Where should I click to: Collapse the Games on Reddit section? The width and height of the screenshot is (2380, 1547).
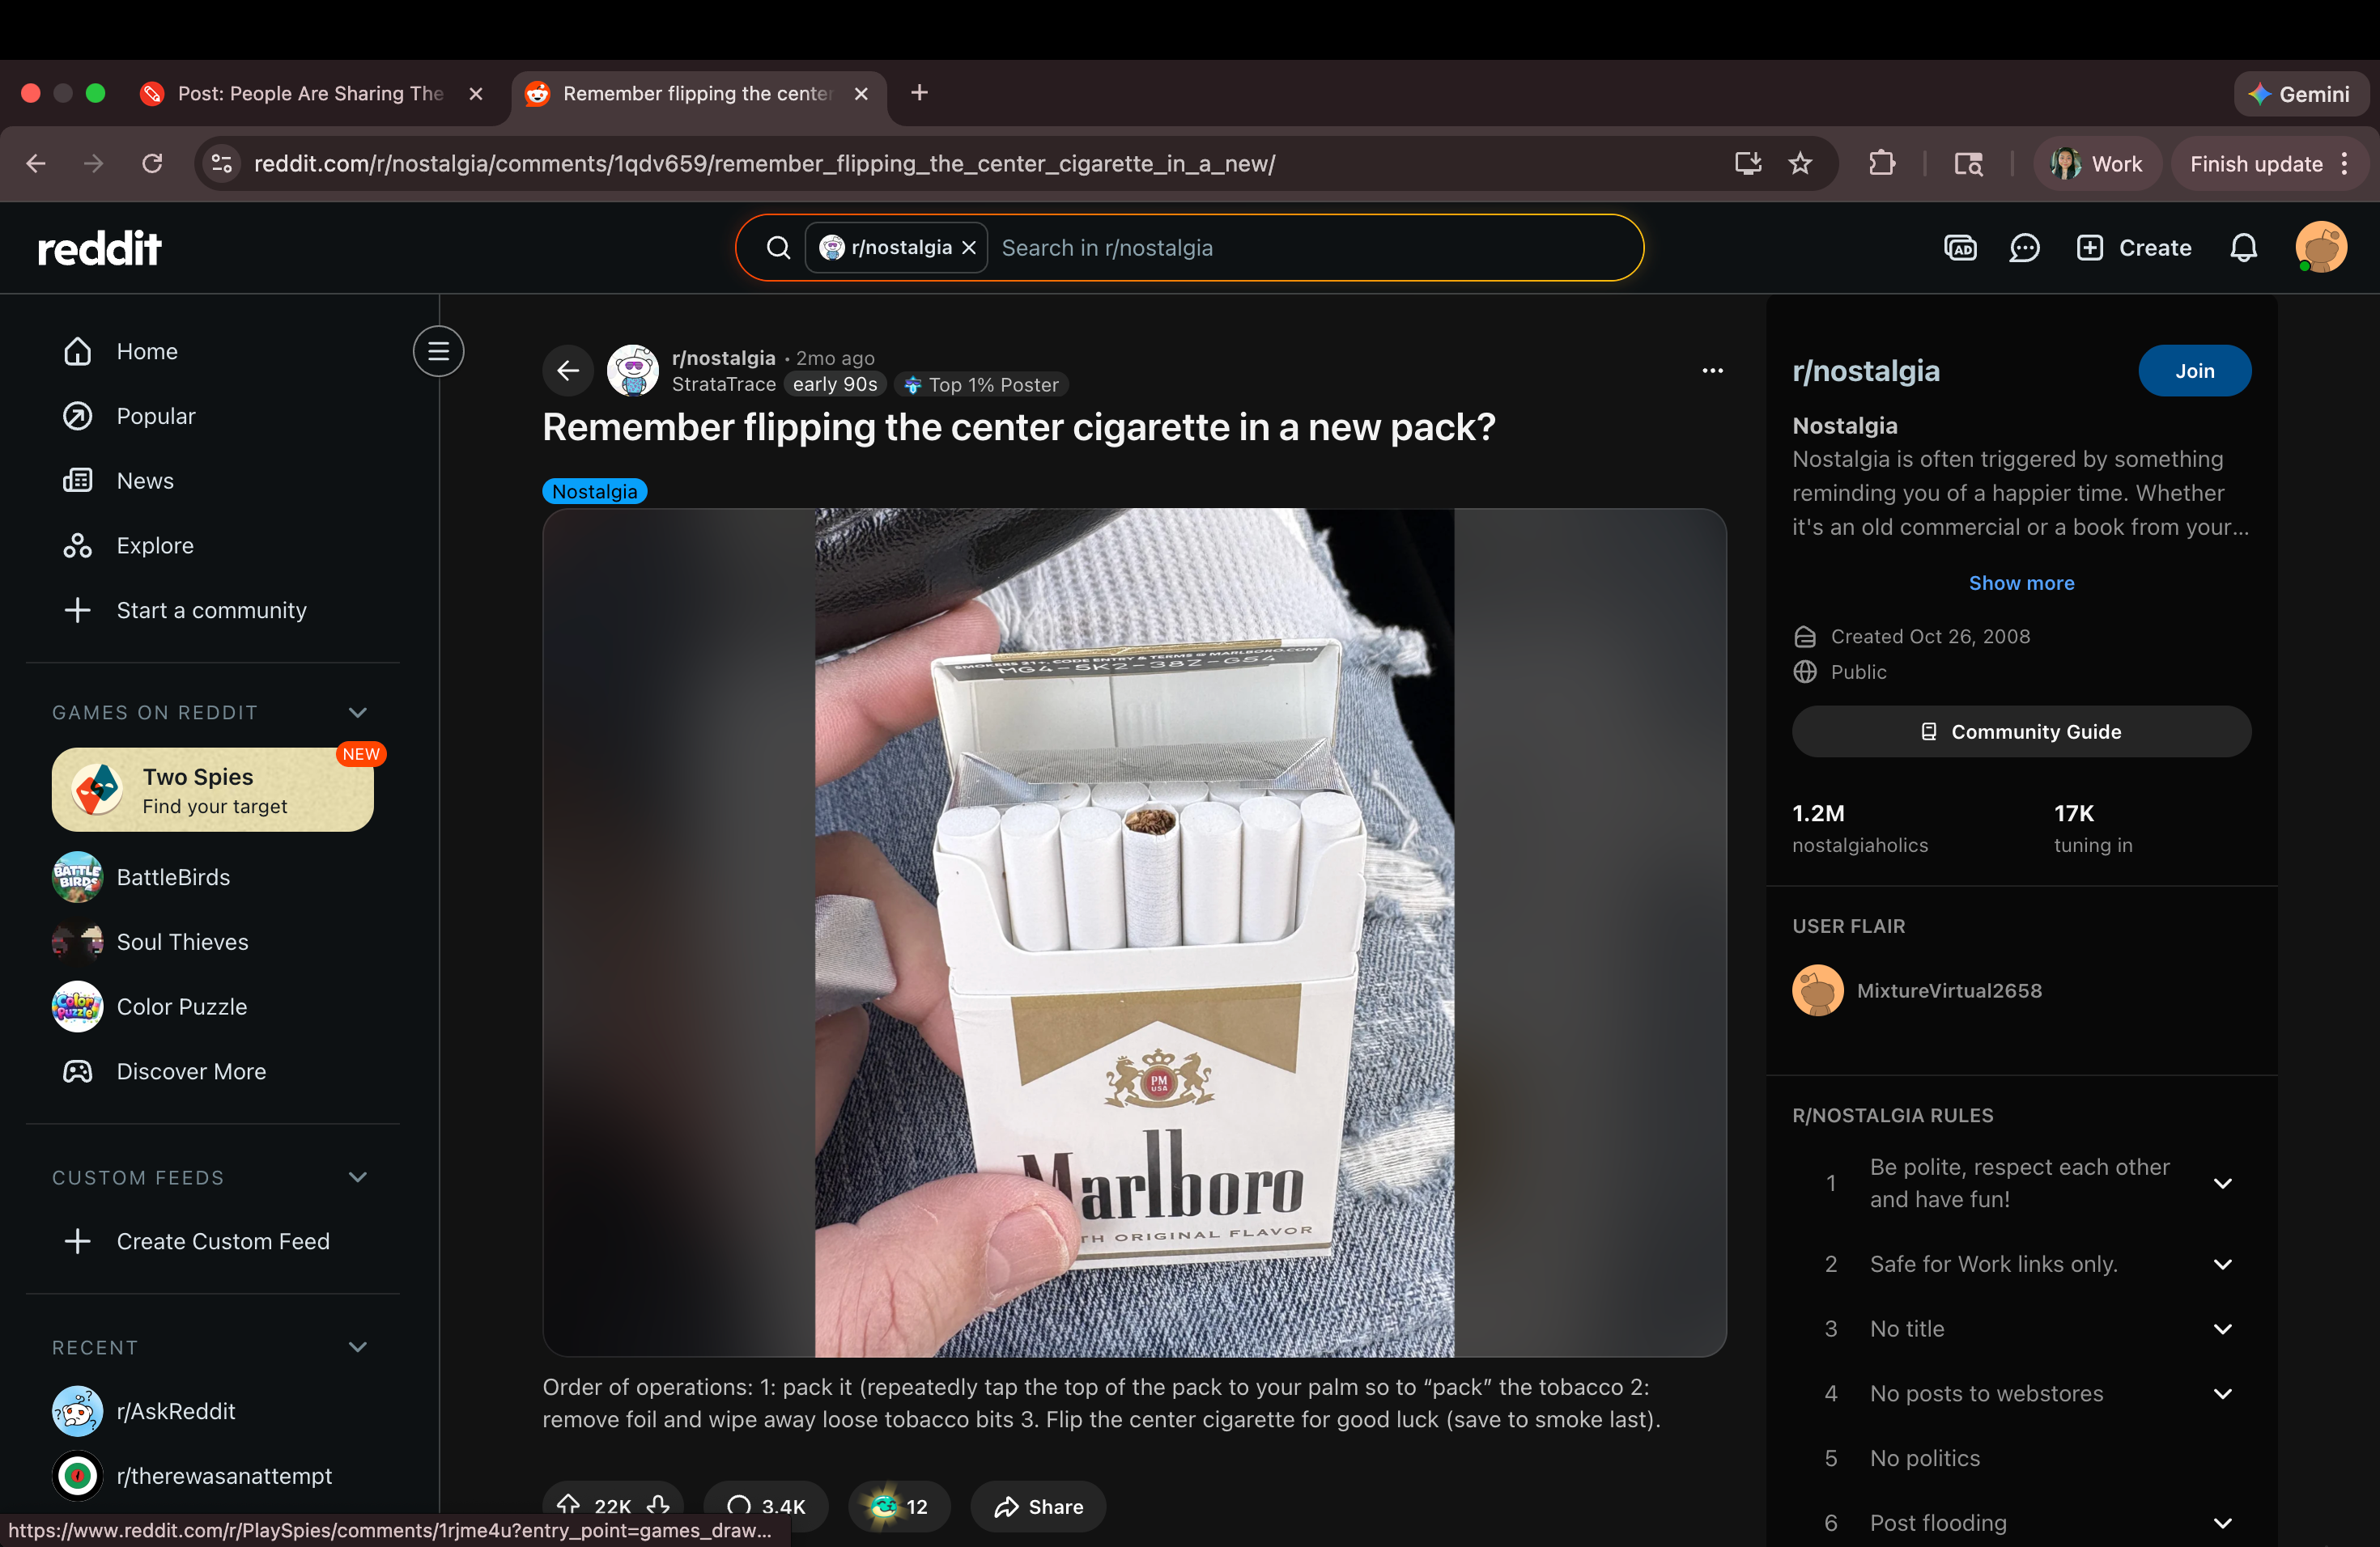pyautogui.click(x=357, y=713)
